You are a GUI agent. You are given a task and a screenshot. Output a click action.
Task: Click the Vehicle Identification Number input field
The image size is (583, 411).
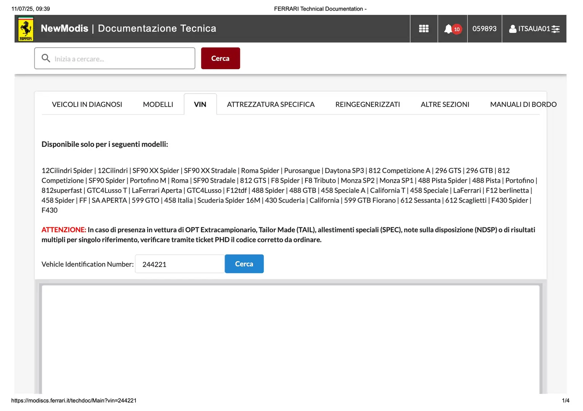coord(180,264)
